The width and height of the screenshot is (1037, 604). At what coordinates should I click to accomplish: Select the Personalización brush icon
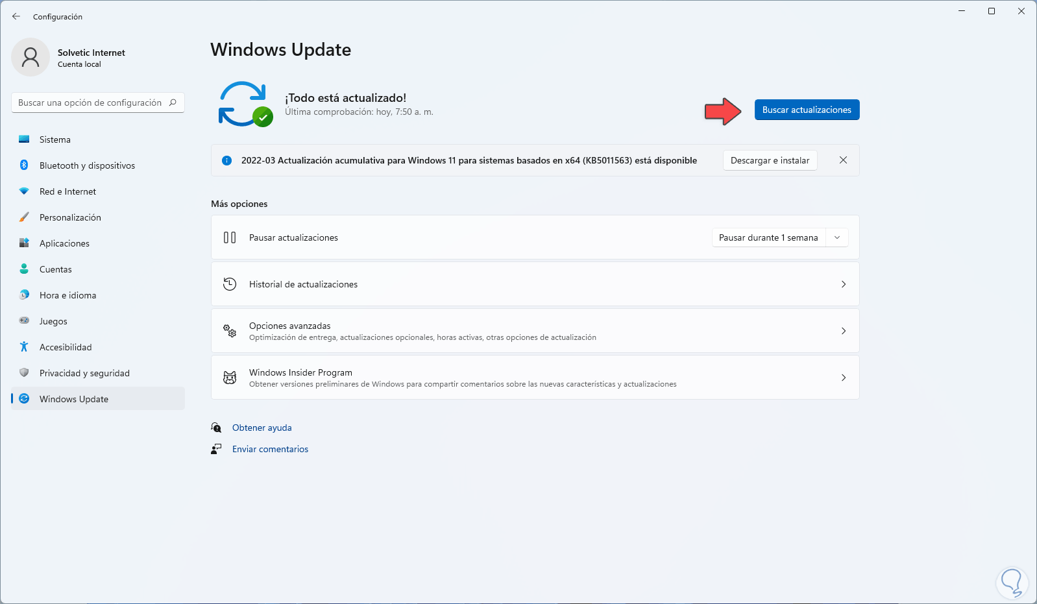tap(24, 217)
